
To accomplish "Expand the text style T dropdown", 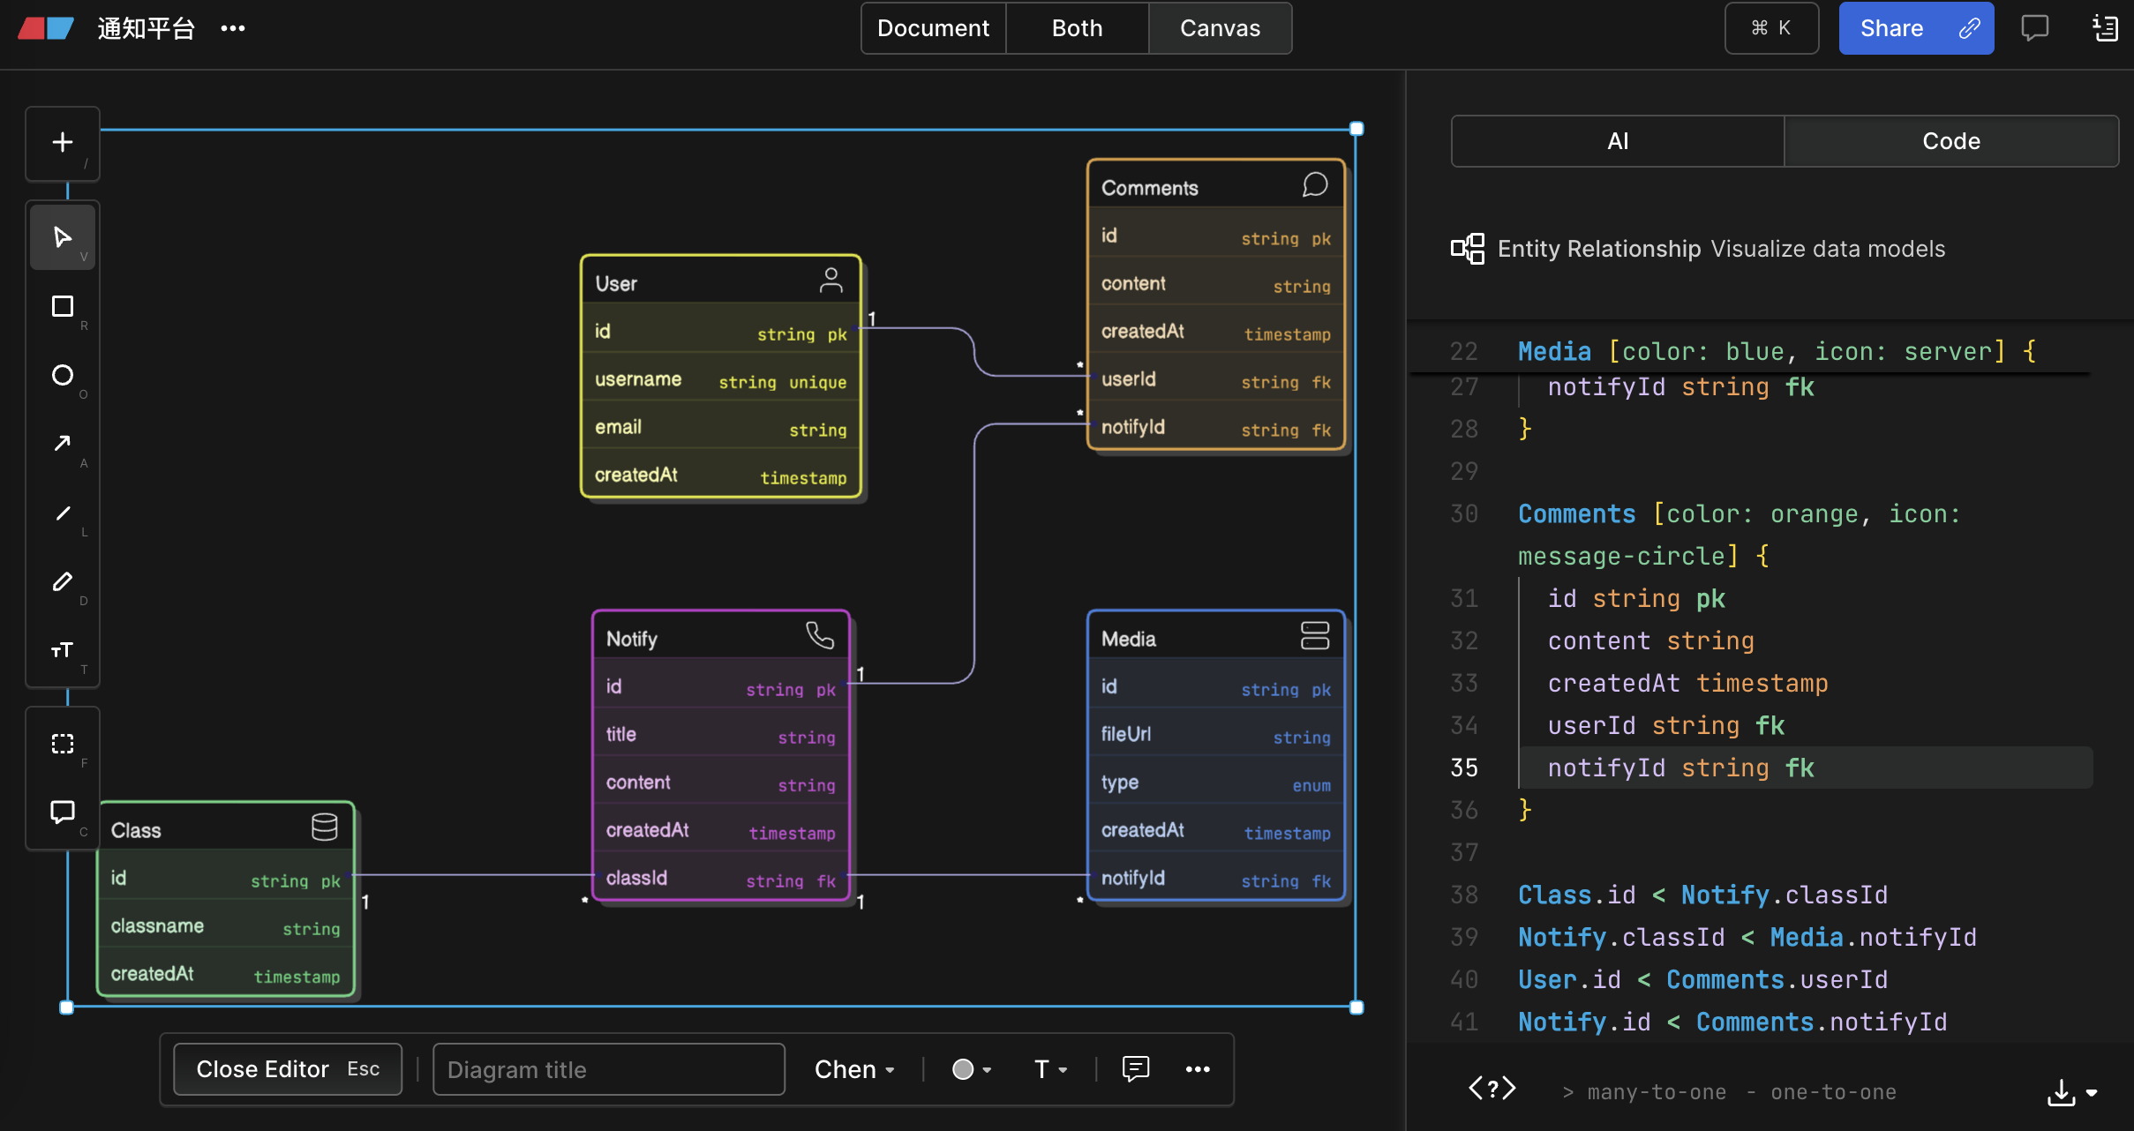I will pos(1050,1069).
